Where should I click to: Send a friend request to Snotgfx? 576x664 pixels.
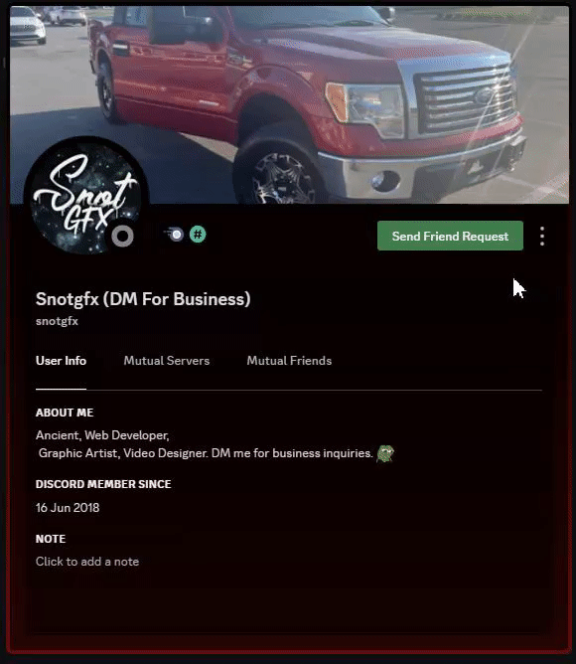point(450,236)
